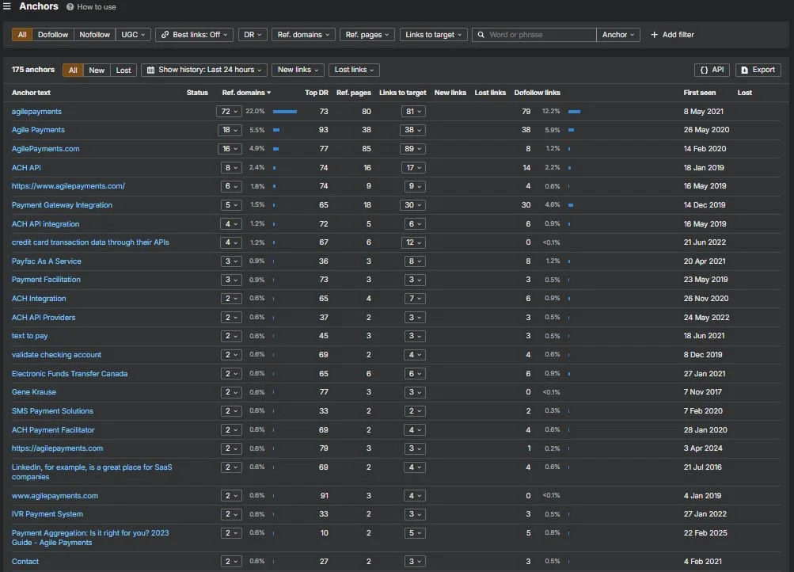Click the calendar icon in Show history
The width and height of the screenshot is (794, 572).
[x=150, y=70]
